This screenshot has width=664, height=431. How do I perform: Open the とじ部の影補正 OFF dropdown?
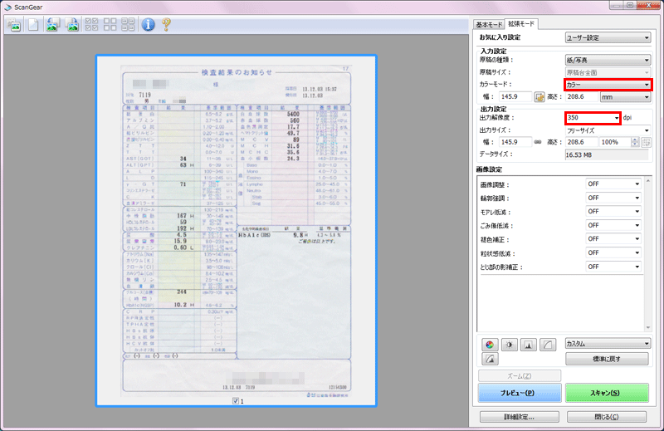coord(613,267)
